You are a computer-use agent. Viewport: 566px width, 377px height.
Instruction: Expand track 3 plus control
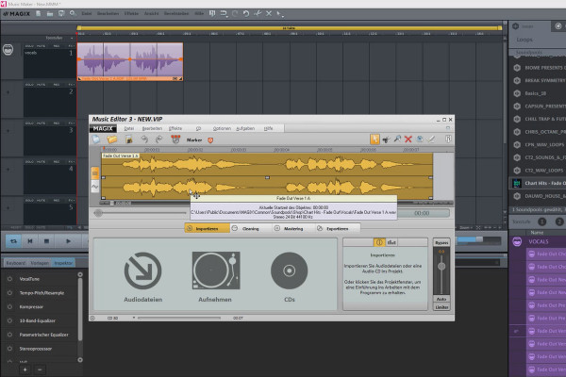(8, 131)
